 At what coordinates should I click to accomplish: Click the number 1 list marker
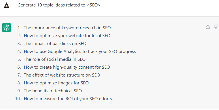point(19,28)
